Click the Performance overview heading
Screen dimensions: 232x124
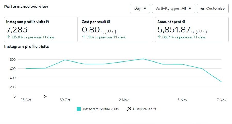pos(26,7)
